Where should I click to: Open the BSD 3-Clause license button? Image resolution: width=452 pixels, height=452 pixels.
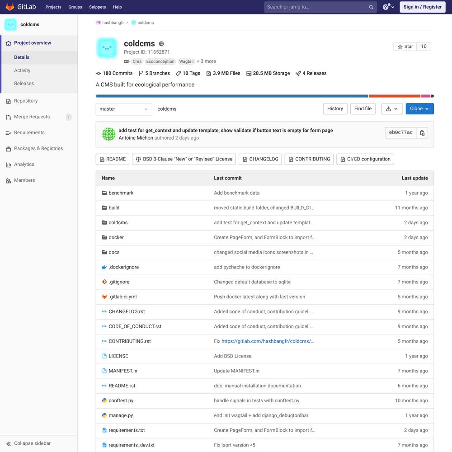pos(184,160)
